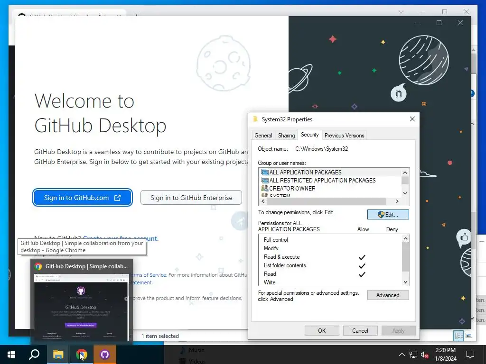Switch to Google Chrome on taskbar
Image resolution: width=486 pixels, height=364 pixels.
82,355
